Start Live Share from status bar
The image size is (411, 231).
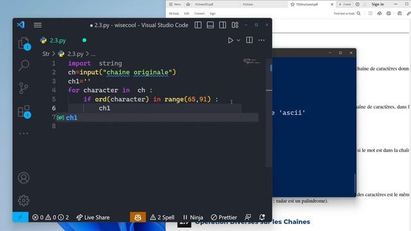coord(93,218)
